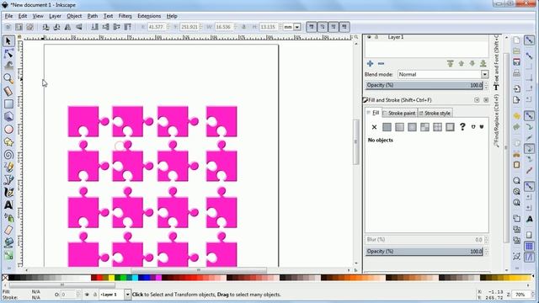Screen dimensions: 539x303
Task: Select the Selector arrow tool
Action: pos(8,41)
